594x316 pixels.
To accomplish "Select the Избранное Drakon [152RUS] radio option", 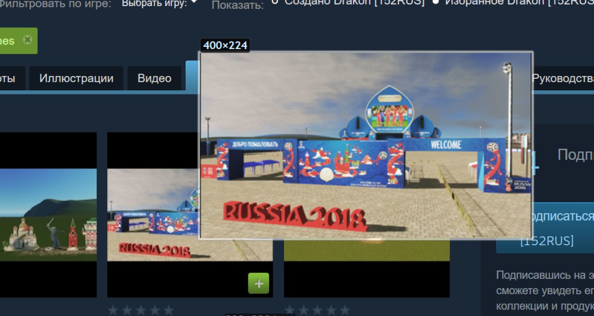I will [435, 2].
